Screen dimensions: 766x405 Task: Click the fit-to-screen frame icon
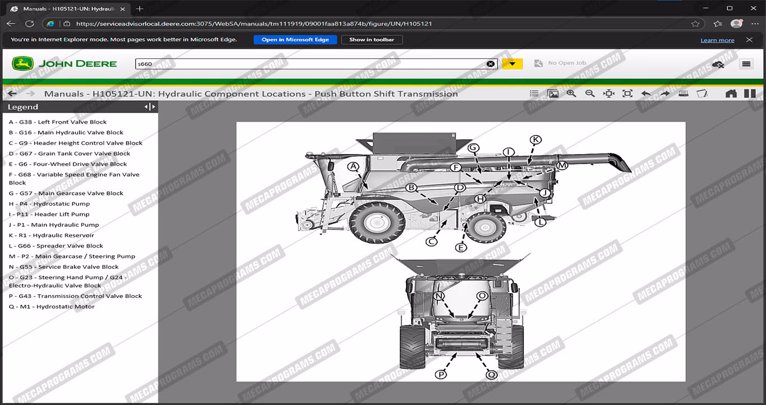[627, 94]
